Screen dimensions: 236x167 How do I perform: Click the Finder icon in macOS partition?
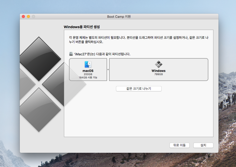coord(88,64)
